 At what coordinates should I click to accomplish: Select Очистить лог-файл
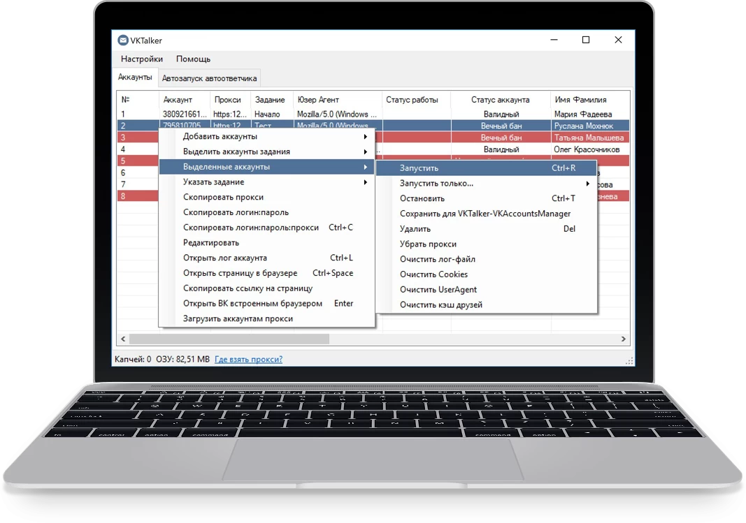tap(486, 259)
